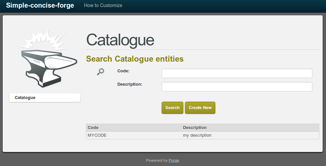326x166 pixels.
Task: Click the Description column header in the table
Action: pyautogui.click(x=195, y=128)
